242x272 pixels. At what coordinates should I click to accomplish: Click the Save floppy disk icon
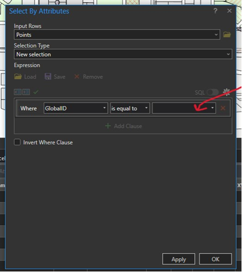[48, 77]
